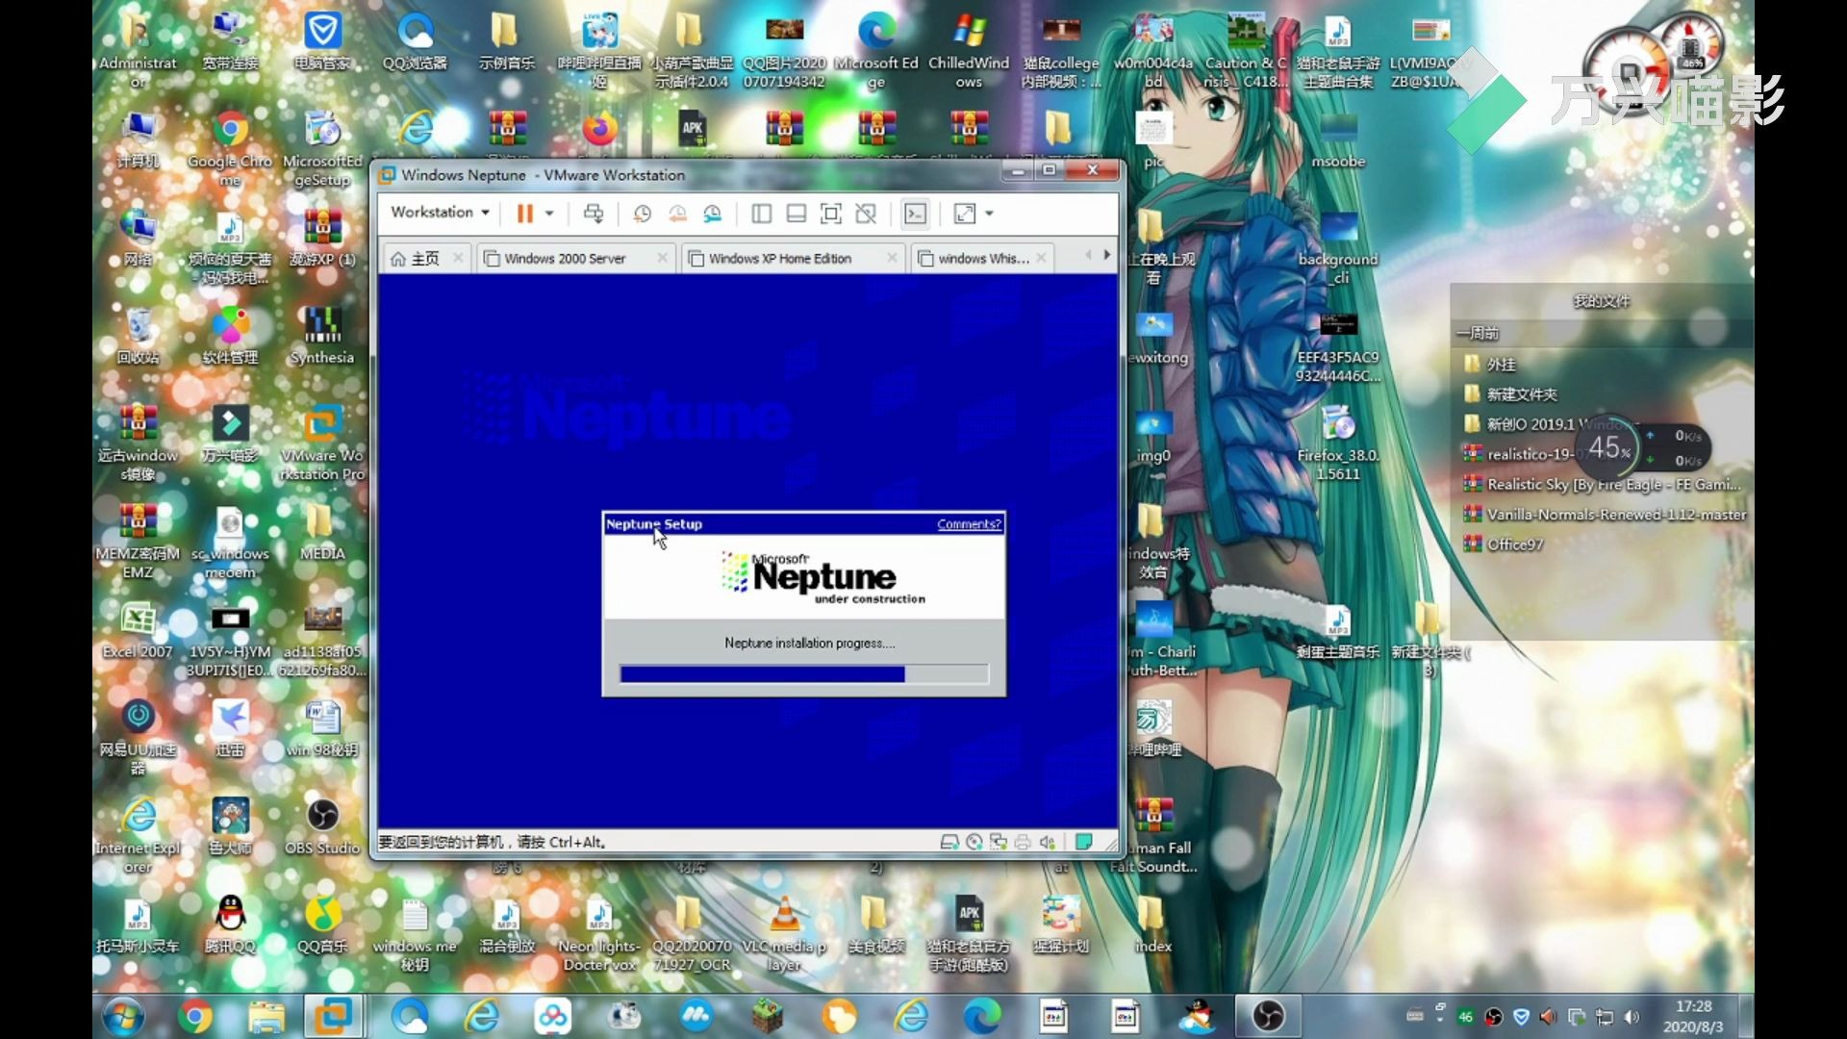Open the QQ penguin app on the taskbar
1847x1039 pixels.
1198,1017
